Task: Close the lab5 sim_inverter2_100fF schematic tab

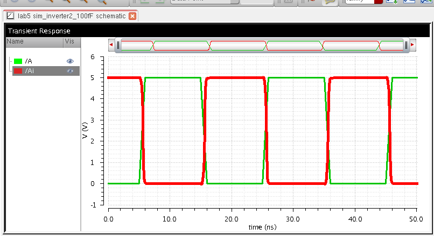Action: pos(132,16)
